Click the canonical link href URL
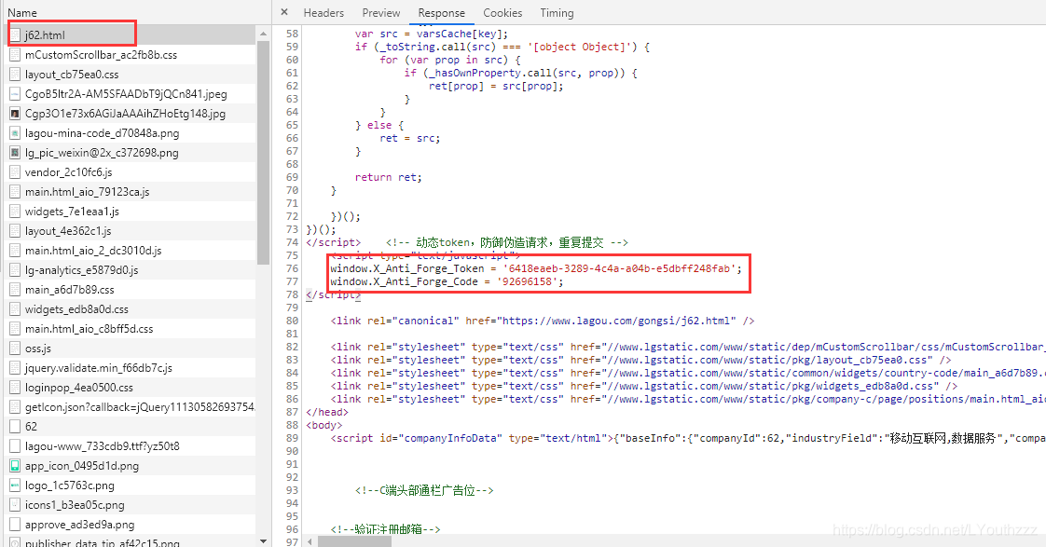Image resolution: width=1046 pixels, height=547 pixels. pos(617,321)
